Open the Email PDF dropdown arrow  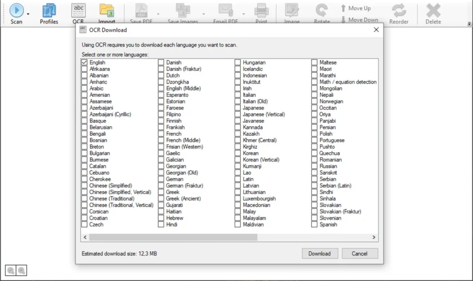coord(243,14)
